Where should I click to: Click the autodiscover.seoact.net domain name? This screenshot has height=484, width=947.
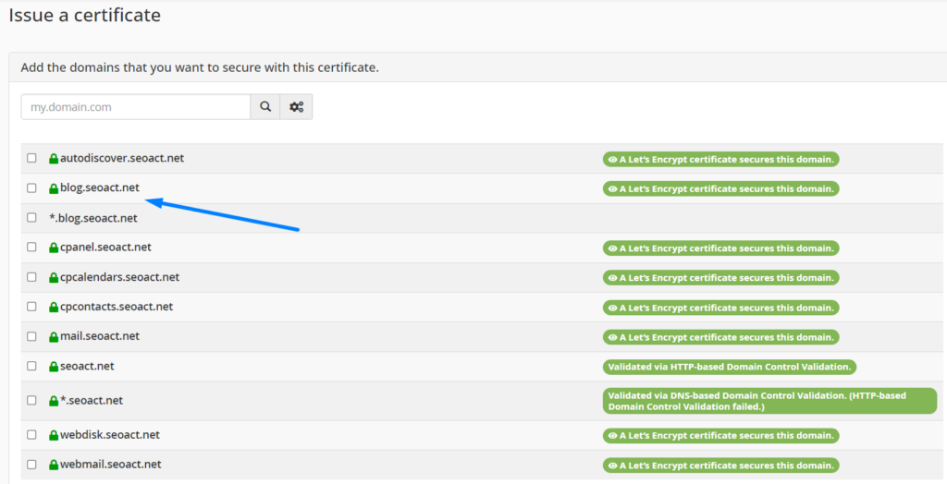[122, 158]
